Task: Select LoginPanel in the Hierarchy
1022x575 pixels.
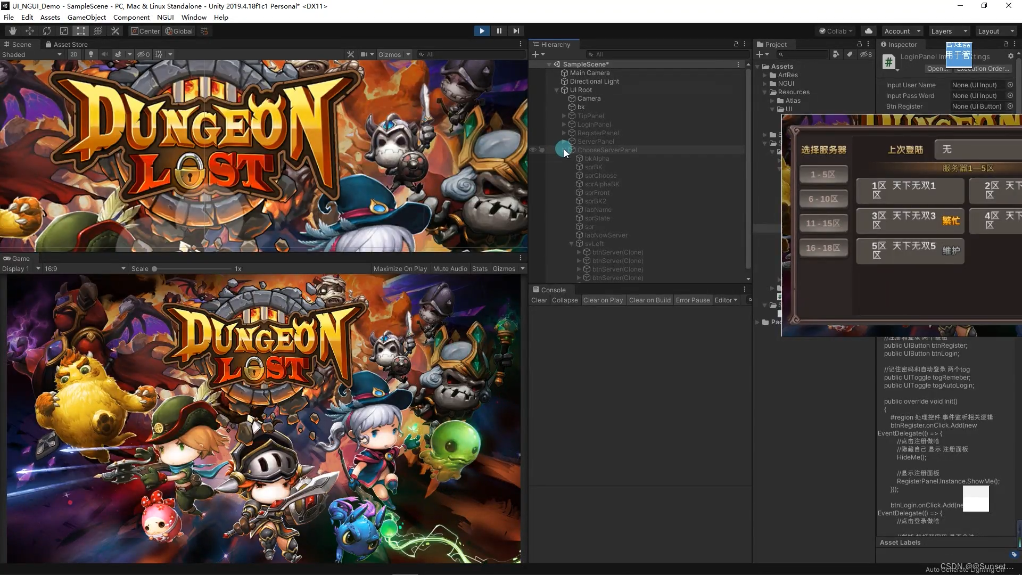Action: [594, 125]
